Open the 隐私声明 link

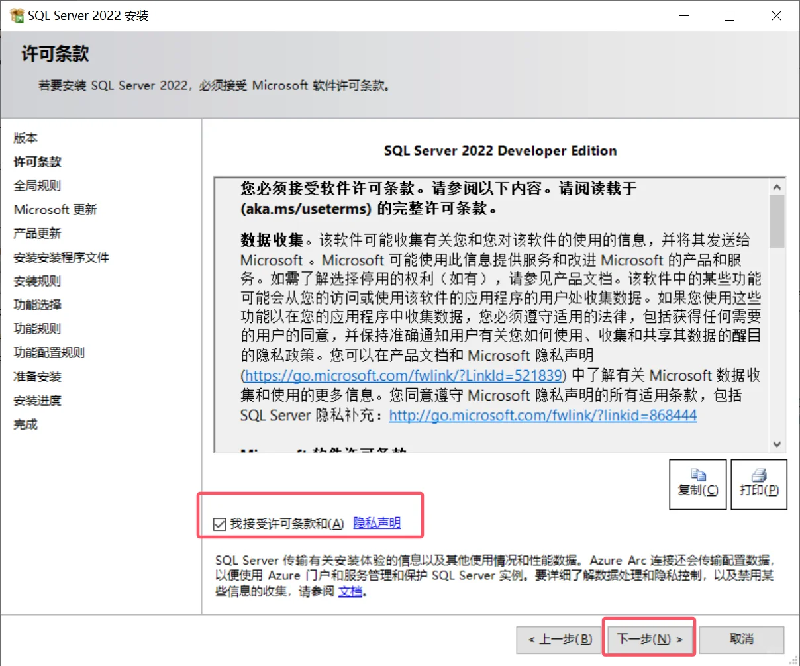[377, 524]
